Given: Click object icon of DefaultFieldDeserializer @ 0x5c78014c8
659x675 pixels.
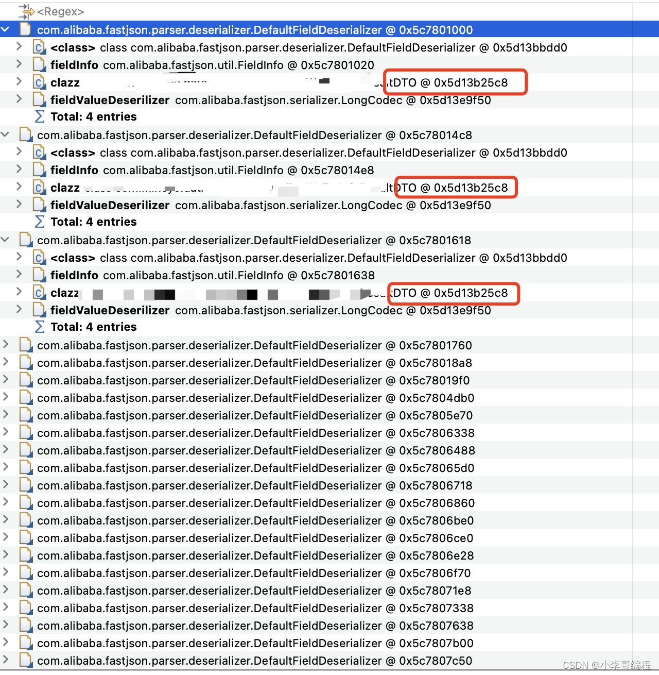Looking at the screenshot, I should coord(26,135).
